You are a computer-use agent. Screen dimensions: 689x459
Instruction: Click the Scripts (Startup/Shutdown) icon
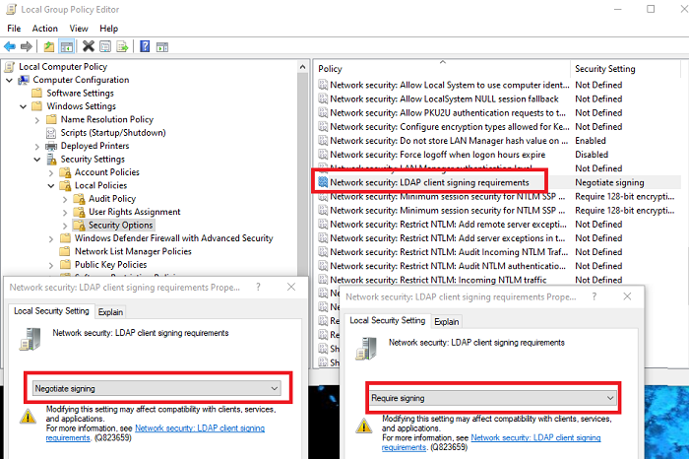[51, 133]
